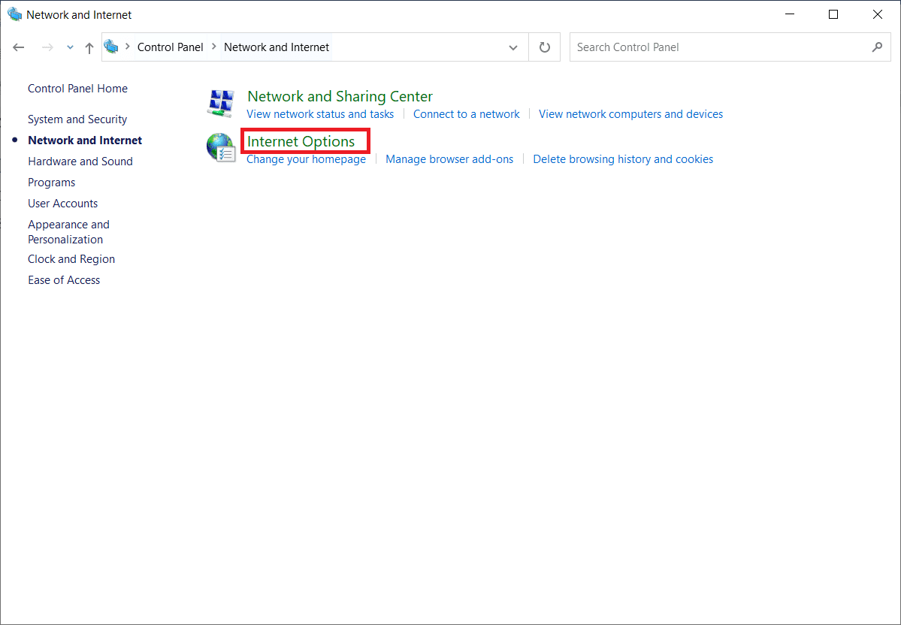Expand the address bar history dropdown
901x625 pixels.
pos(513,47)
